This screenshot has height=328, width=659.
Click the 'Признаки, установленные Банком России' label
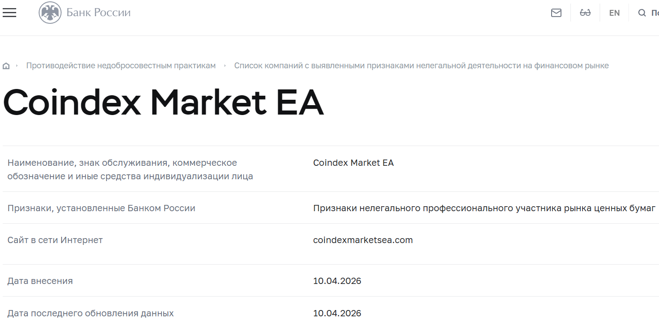click(101, 208)
